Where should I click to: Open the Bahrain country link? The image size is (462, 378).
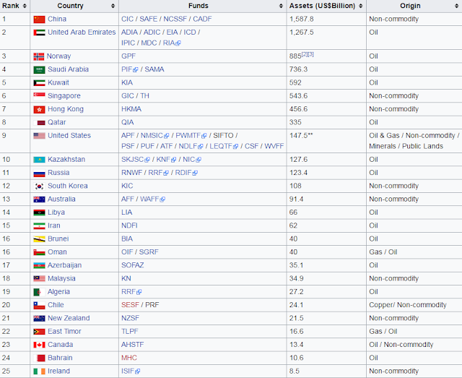[x=60, y=358]
